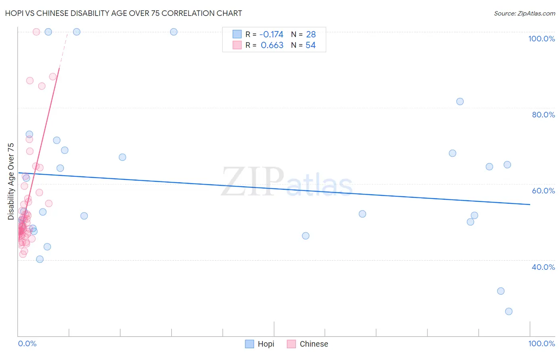Click the pink Chinese point at 100%
This screenshot has width=560, height=355.
(36, 32)
